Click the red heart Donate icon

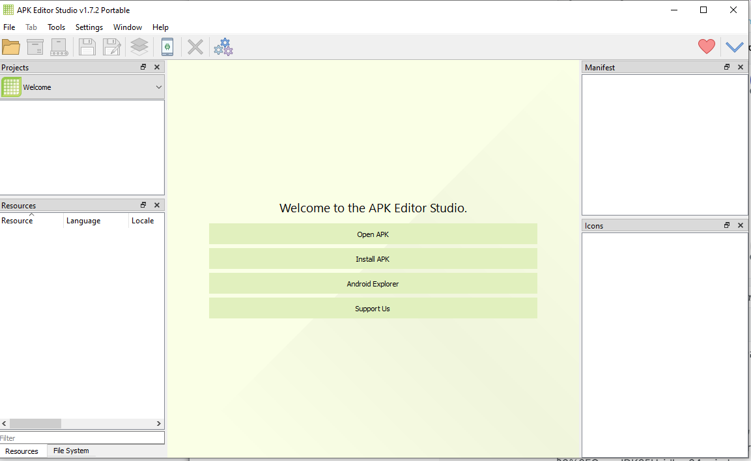point(706,47)
